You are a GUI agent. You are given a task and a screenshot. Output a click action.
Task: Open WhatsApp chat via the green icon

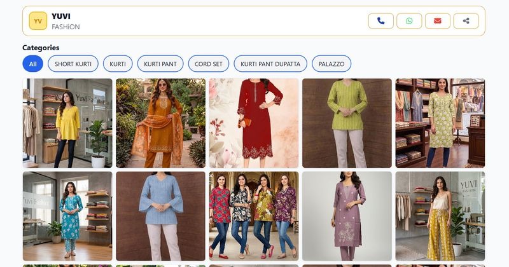[x=409, y=21]
